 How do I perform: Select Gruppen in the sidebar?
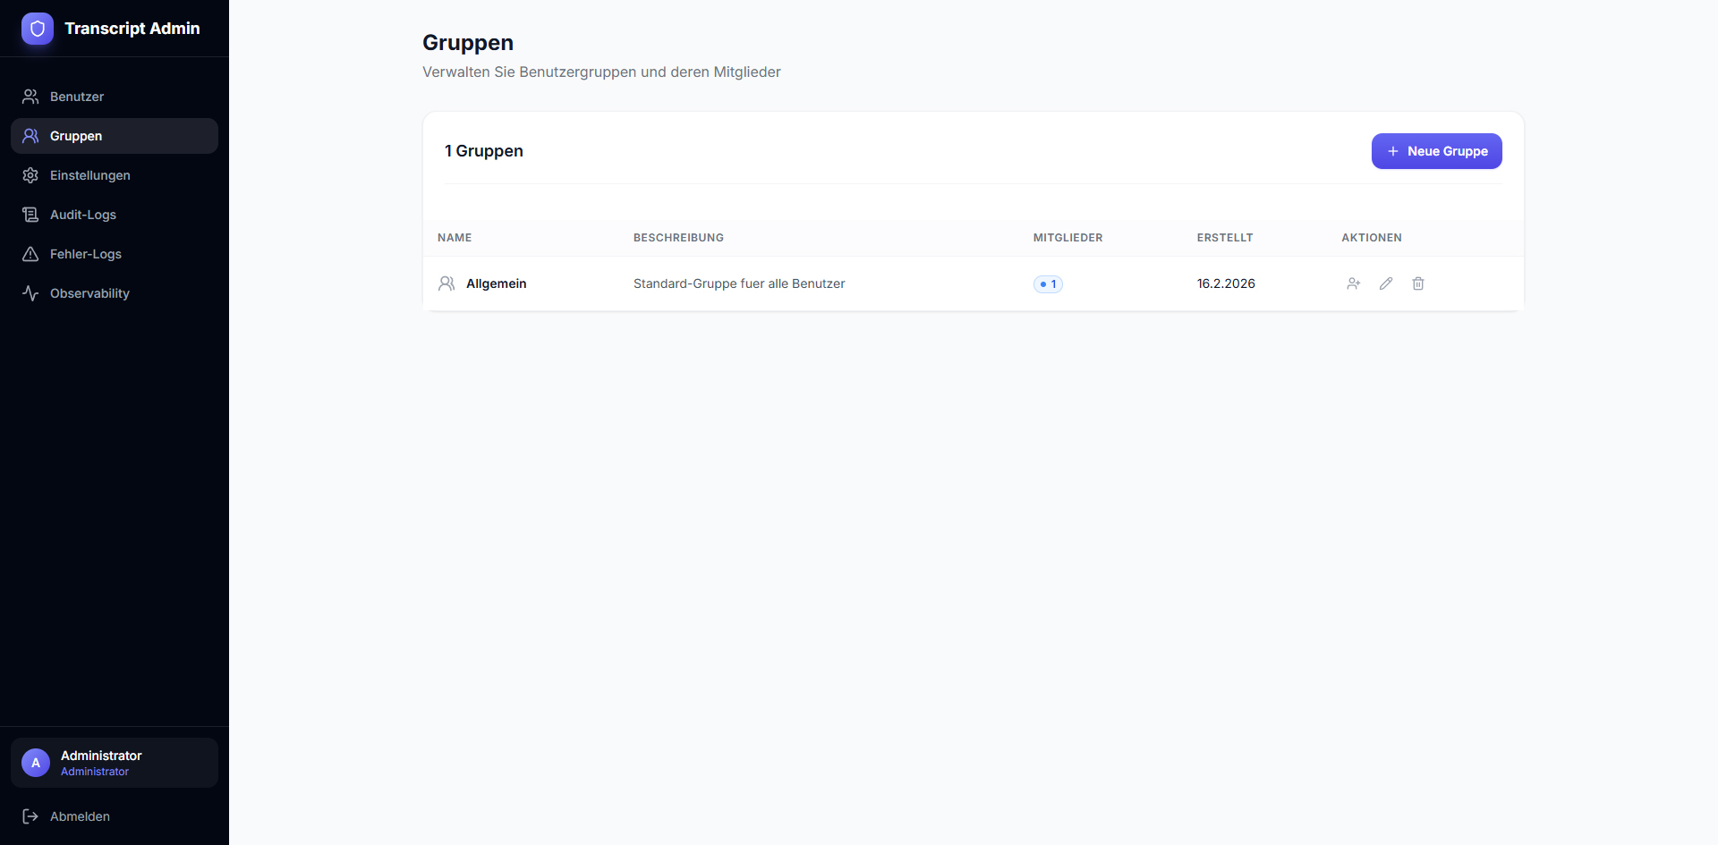click(76, 136)
